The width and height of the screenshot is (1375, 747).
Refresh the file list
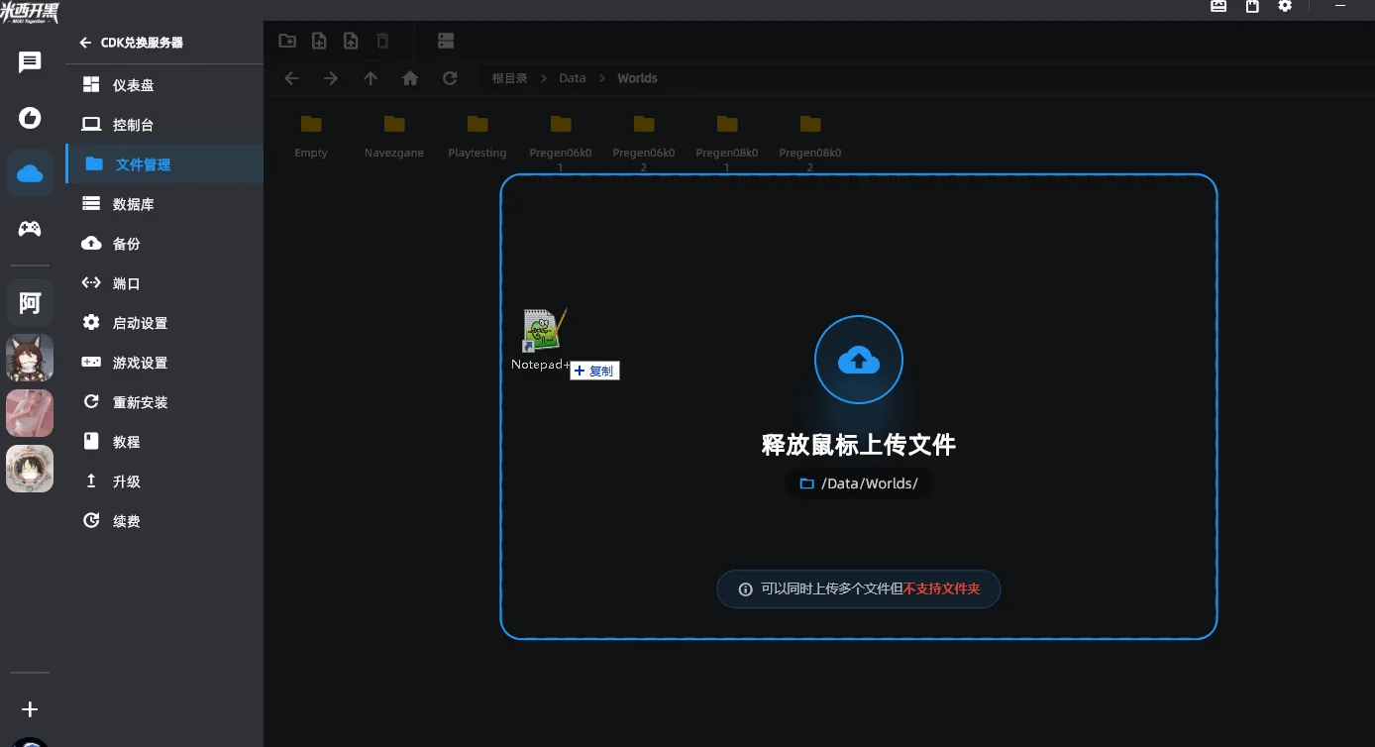tap(450, 78)
